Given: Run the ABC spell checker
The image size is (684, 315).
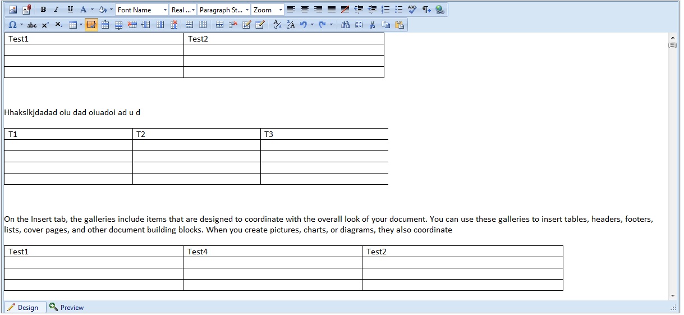Looking at the screenshot, I should click(x=412, y=10).
